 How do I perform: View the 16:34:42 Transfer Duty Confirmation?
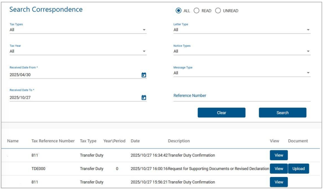tap(279, 155)
